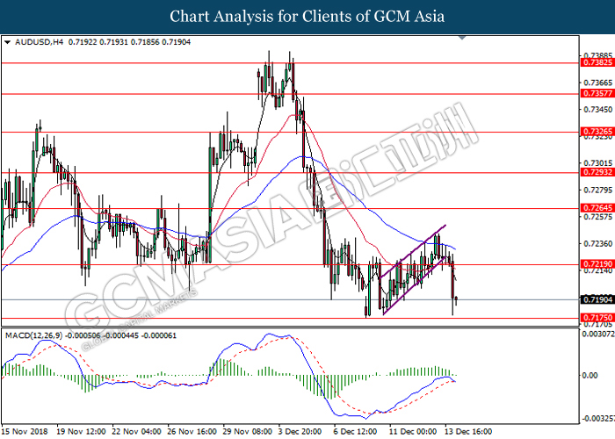Click the 15 Nov 2018 time axis label

[x=25, y=432]
